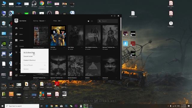Open the downloads icon above the settings gear
This screenshot has height=108, width=192.
point(16,63)
